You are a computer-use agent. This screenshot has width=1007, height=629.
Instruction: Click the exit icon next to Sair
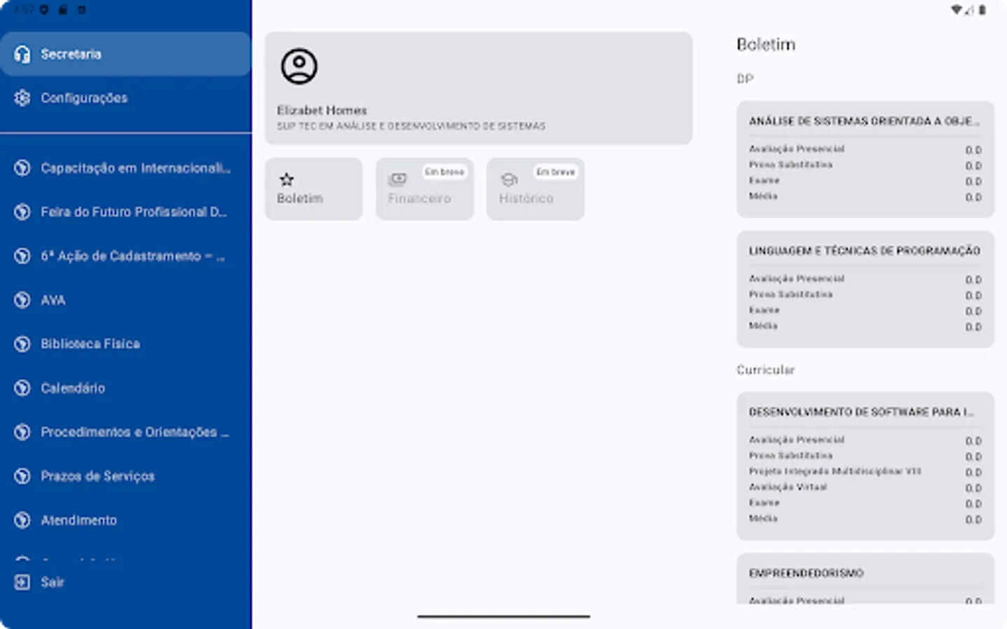(22, 581)
